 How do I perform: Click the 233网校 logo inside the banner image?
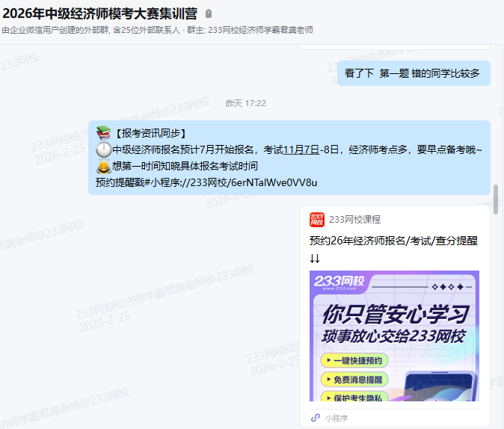(339, 282)
